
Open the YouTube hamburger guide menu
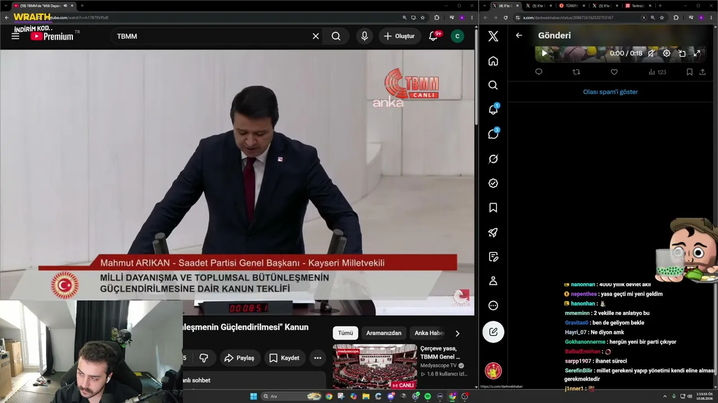tap(16, 36)
